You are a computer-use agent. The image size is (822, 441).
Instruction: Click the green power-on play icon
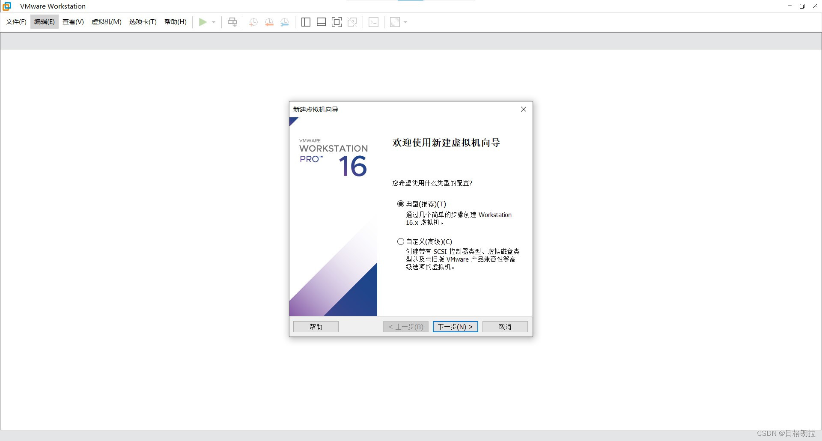[203, 22]
